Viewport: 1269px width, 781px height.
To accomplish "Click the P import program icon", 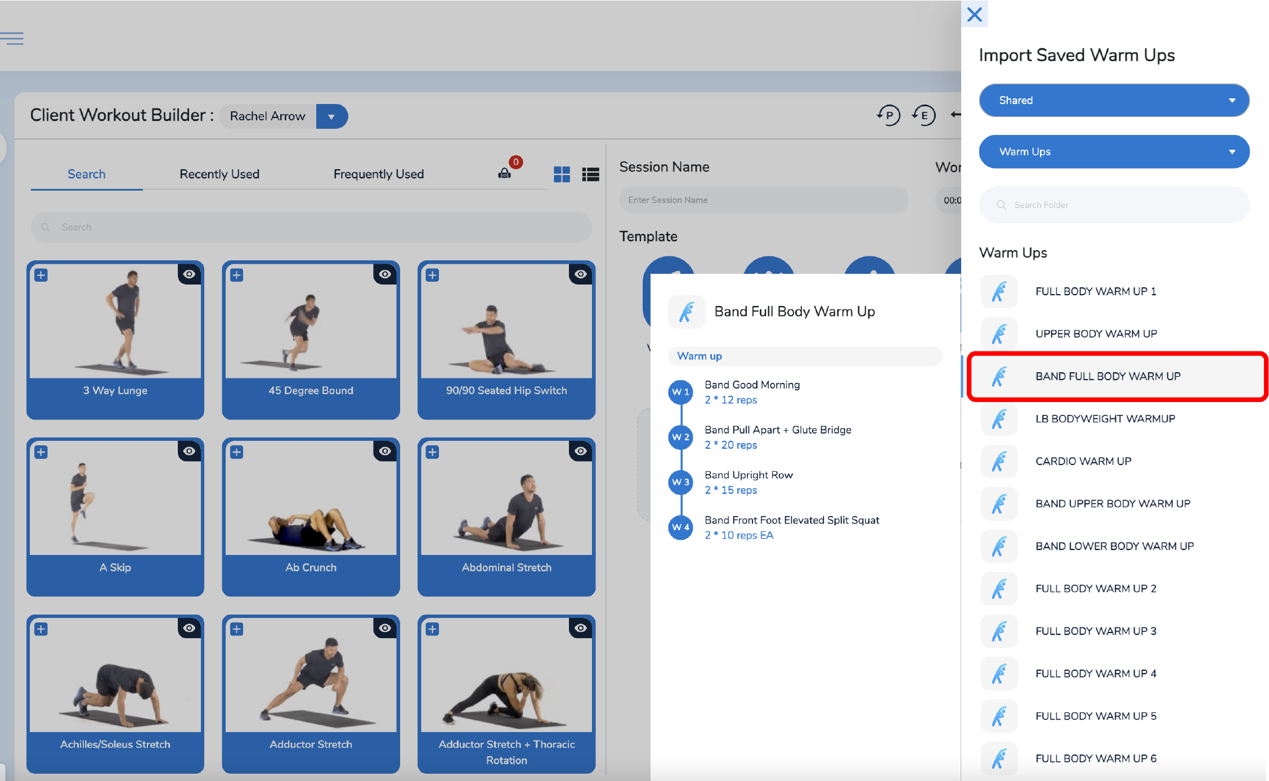I will pyautogui.click(x=888, y=115).
